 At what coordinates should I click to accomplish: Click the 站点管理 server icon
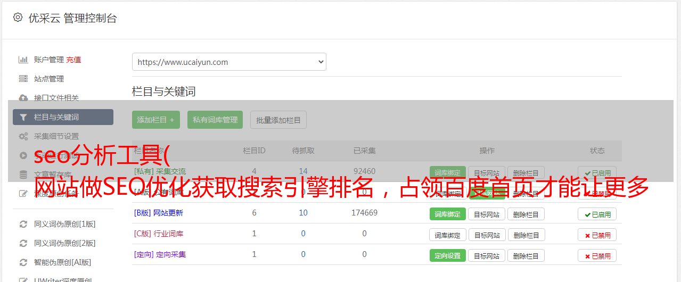tap(23, 79)
